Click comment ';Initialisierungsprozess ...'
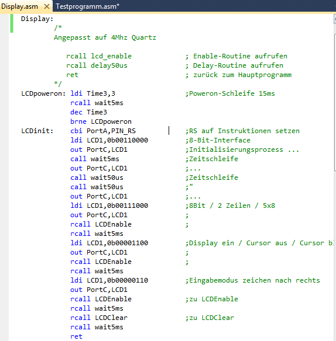This screenshot has height=341, width=336. pyautogui.click(x=242, y=149)
